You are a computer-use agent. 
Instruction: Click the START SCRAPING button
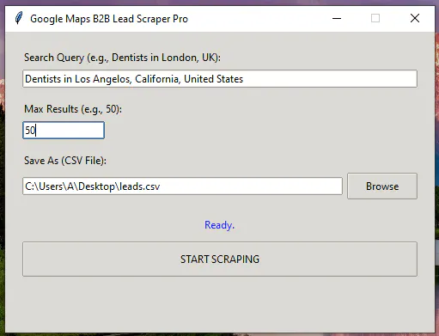(x=220, y=260)
